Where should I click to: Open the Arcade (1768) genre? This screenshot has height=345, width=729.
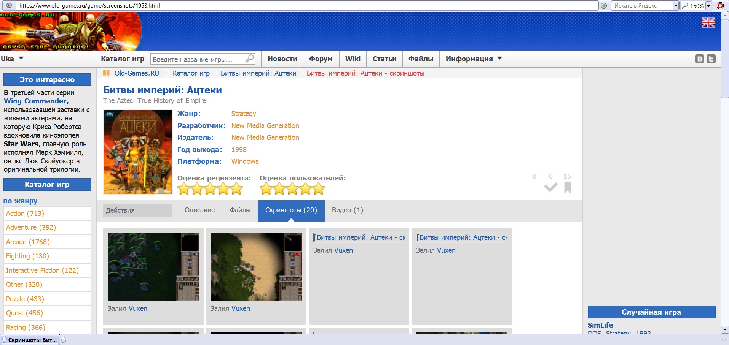tap(47, 242)
